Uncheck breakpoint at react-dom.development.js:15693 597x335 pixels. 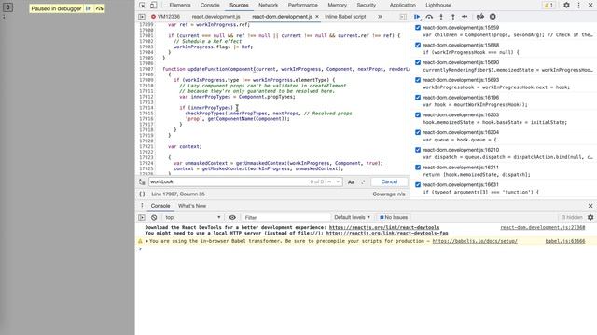418,80
